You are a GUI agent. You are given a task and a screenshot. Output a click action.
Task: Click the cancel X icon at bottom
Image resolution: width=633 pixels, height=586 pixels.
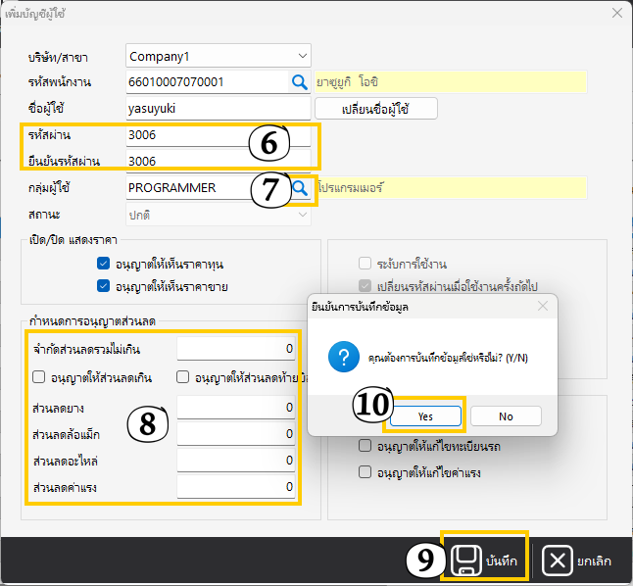pos(557,561)
